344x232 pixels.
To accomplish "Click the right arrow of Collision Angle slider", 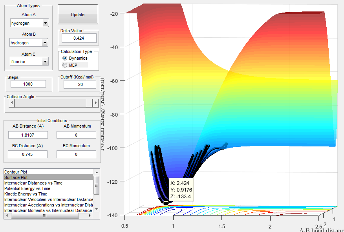I will point(95,103).
